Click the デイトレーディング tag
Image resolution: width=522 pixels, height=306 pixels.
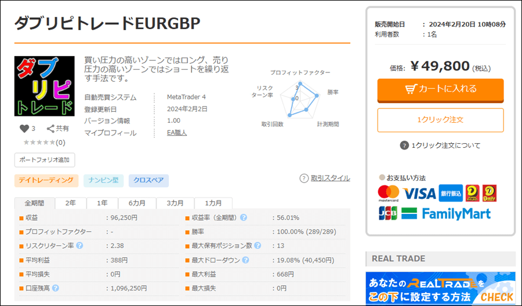click(46, 181)
